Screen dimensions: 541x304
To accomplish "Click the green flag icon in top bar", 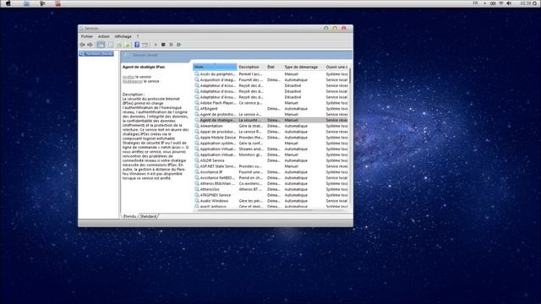I will (x=42, y=3).
